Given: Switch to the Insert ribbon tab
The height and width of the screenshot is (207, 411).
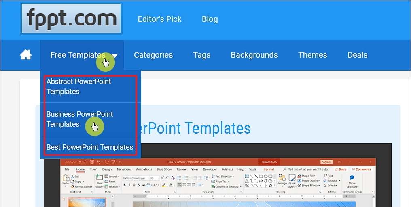Looking at the screenshot, I should (93, 169).
